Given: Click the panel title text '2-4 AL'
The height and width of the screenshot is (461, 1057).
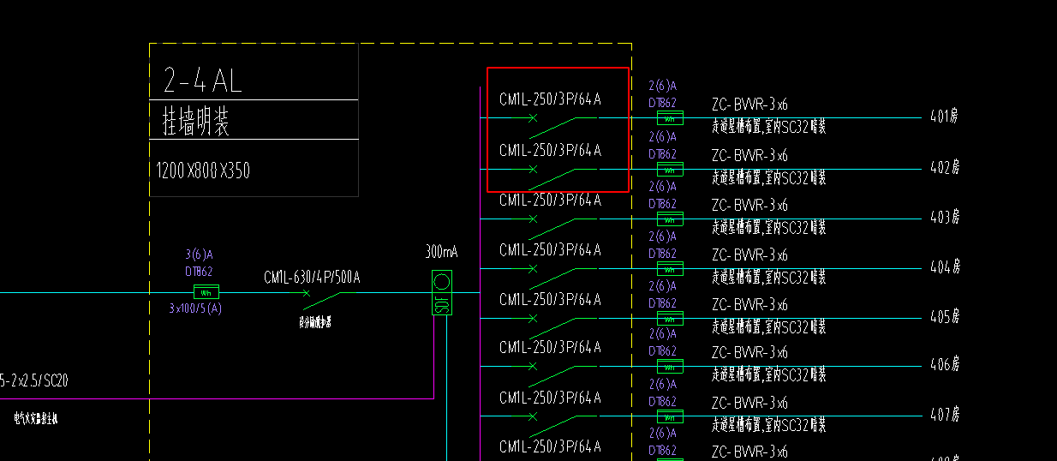Looking at the screenshot, I should (202, 81).
